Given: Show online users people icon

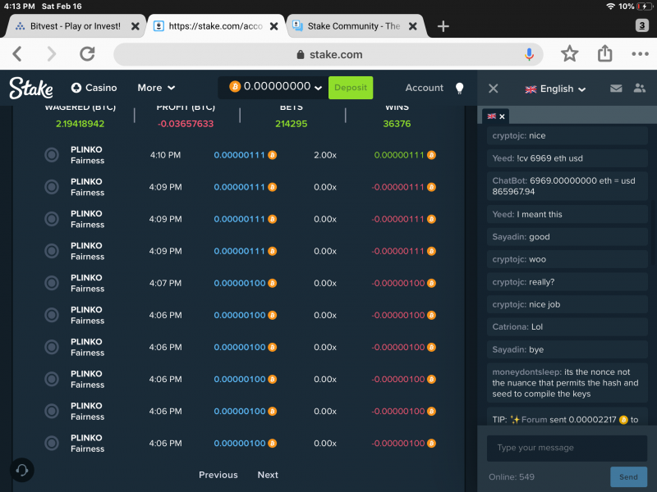Looking at the screenshot, I should tap(640, 88).
